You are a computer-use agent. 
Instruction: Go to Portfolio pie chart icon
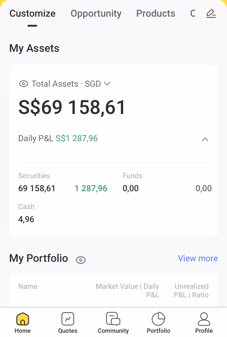pyautogui.click(x=158, y=319)
